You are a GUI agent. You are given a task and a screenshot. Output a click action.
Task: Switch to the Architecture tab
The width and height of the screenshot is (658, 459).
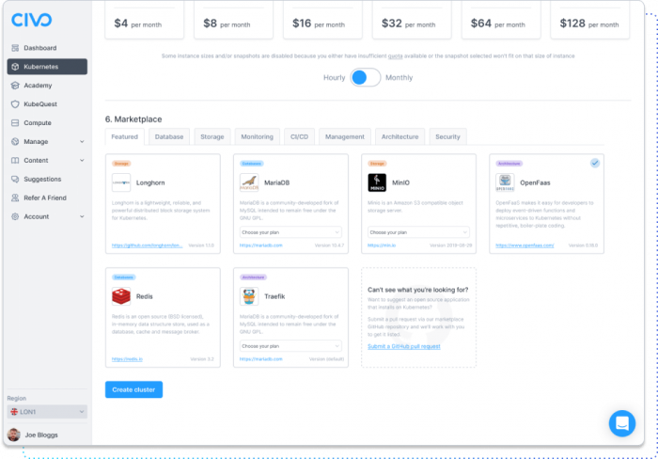click(x=399, y=137)
